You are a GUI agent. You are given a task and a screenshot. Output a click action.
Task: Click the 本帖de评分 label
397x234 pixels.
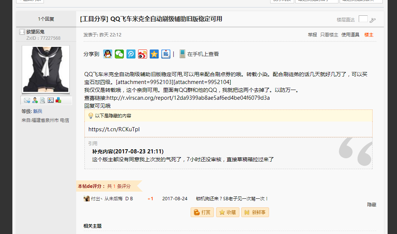pyautogui.click(x=92, y=186)
